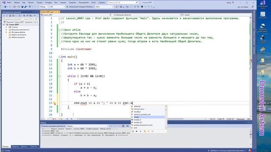Click the green Start debugging play icon
Viewport: 271px width, 152px height.
(67, 7)
